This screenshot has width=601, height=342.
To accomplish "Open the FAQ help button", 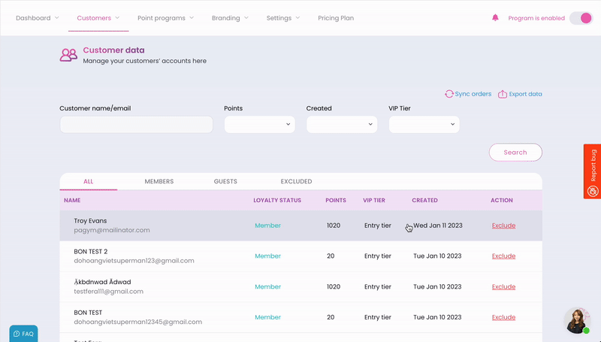I will (23, 334).
